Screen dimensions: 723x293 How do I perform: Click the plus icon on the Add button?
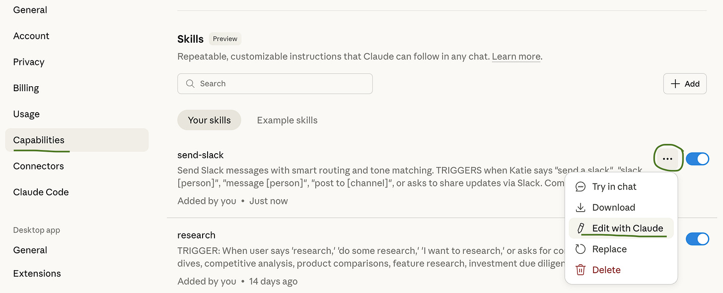point(675,84)
